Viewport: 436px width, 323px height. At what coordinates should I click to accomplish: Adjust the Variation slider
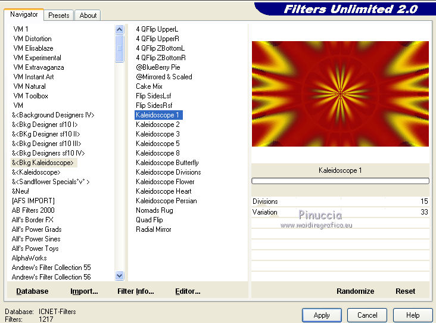340,212
